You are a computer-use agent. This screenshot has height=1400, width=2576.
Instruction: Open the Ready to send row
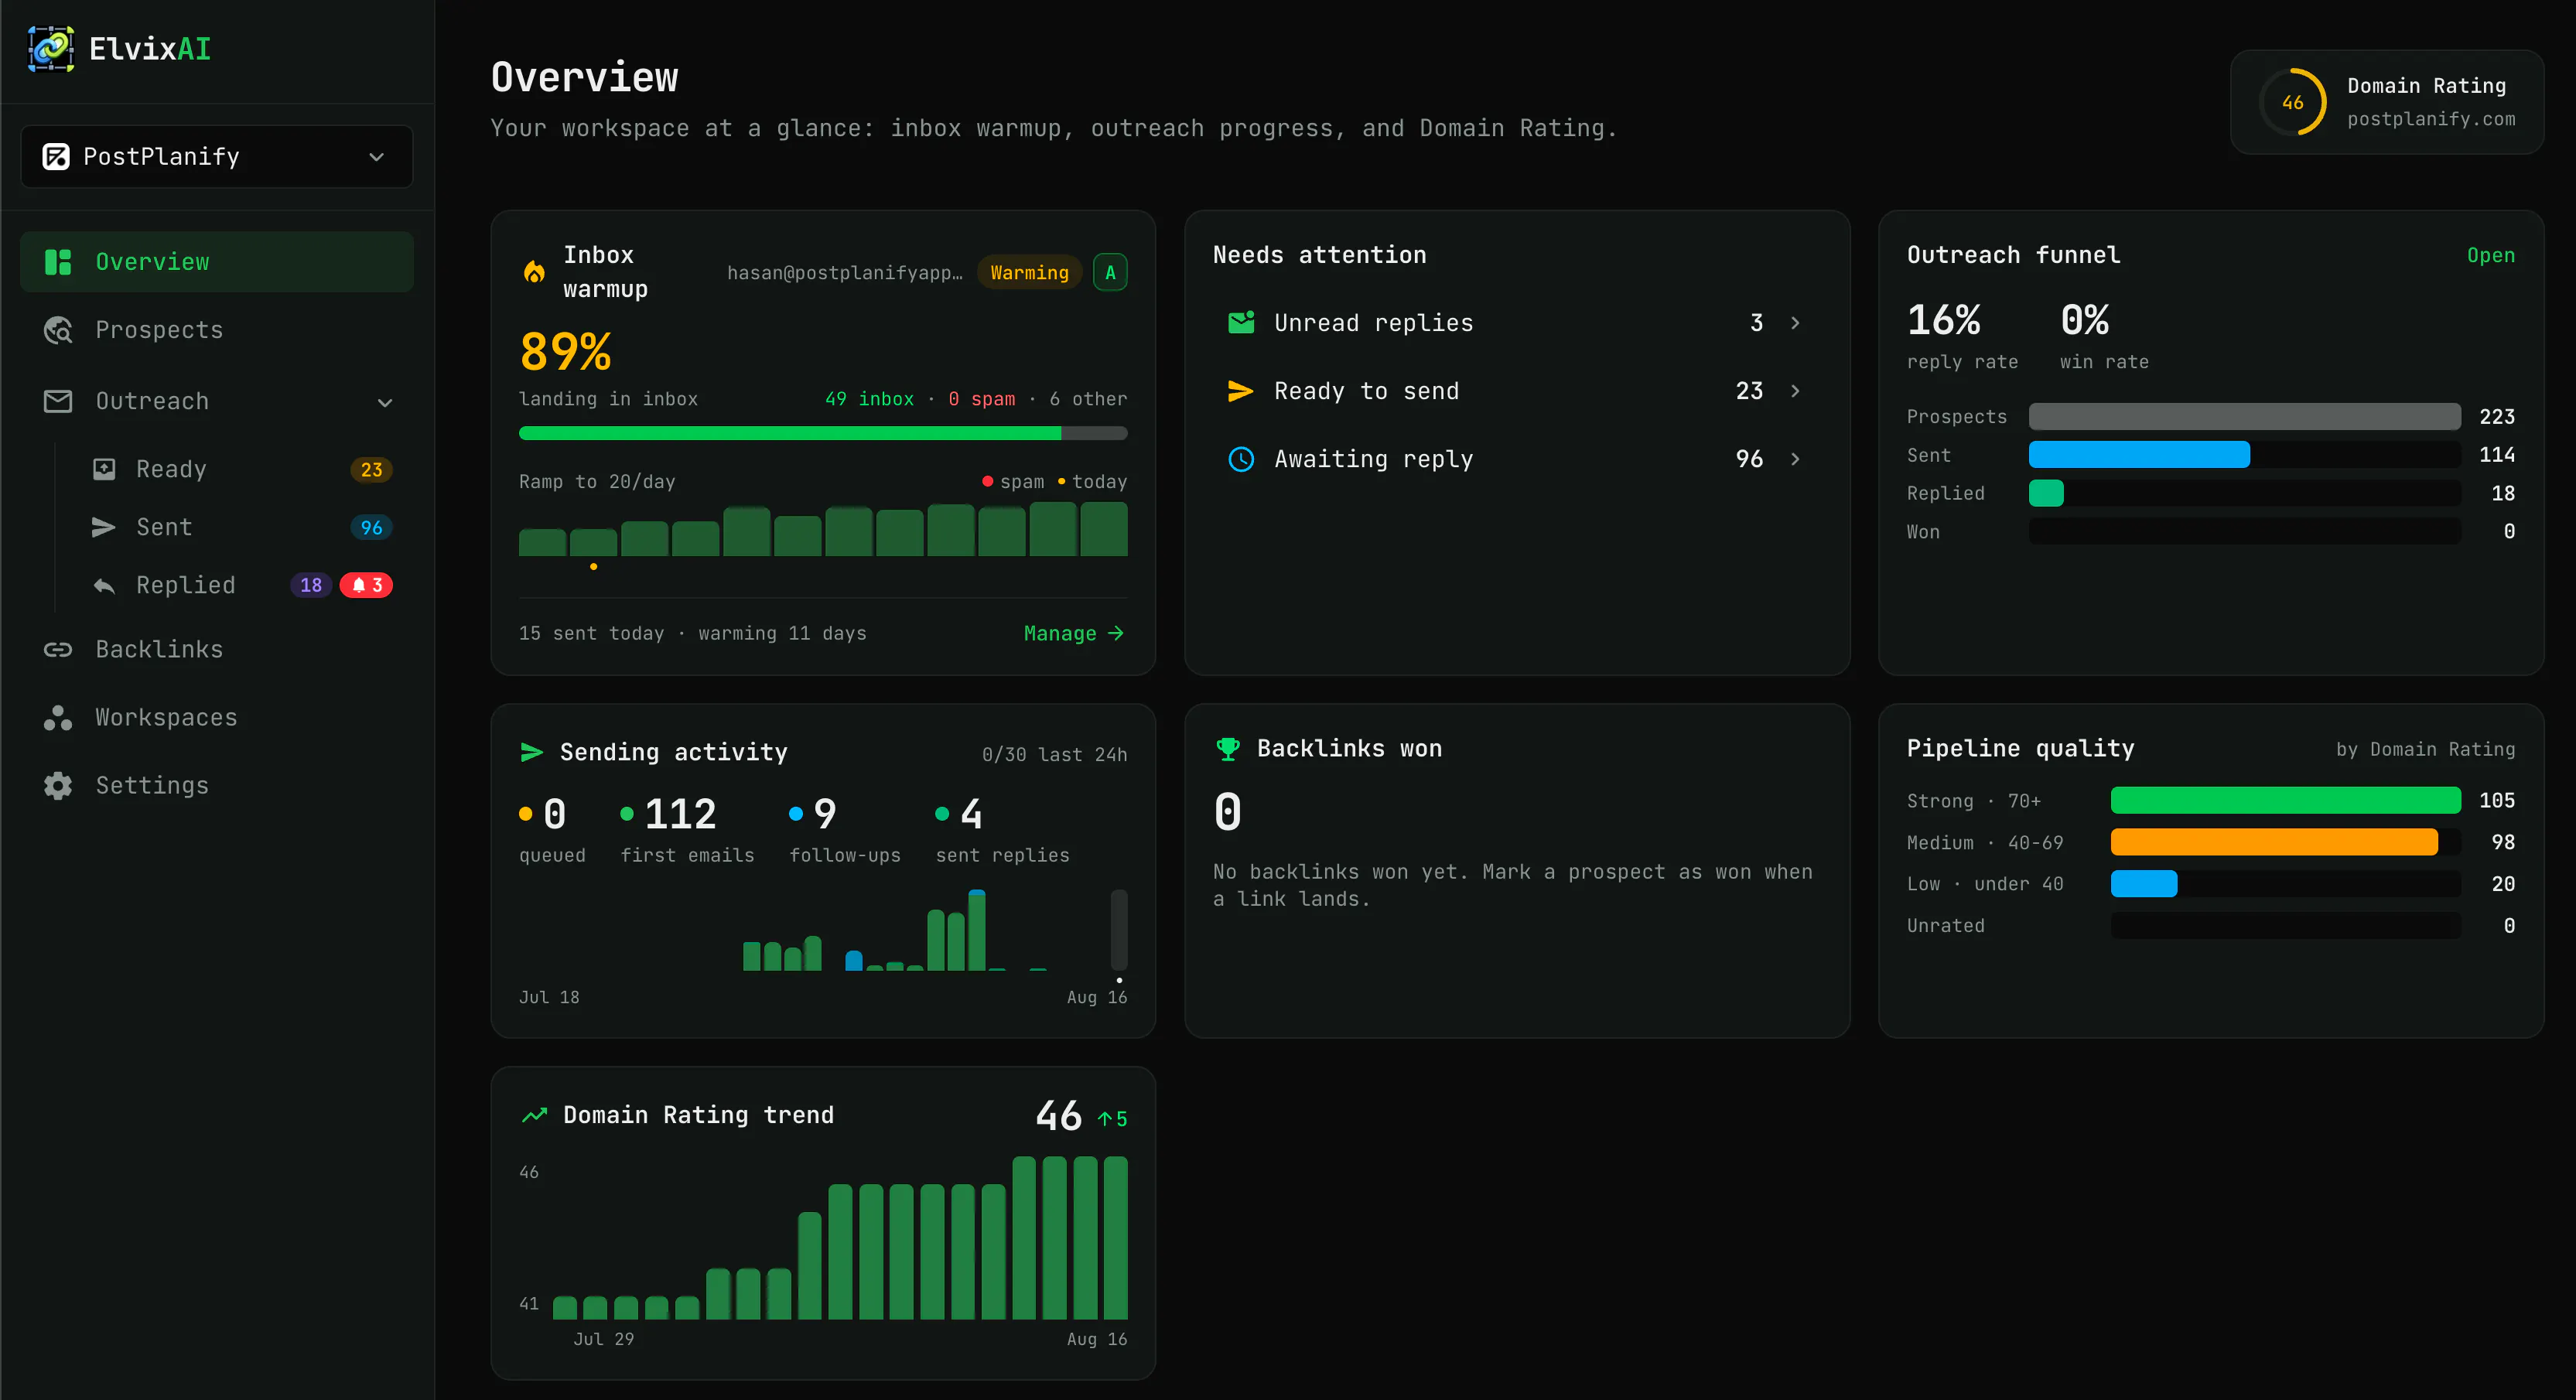point(1516,391)
